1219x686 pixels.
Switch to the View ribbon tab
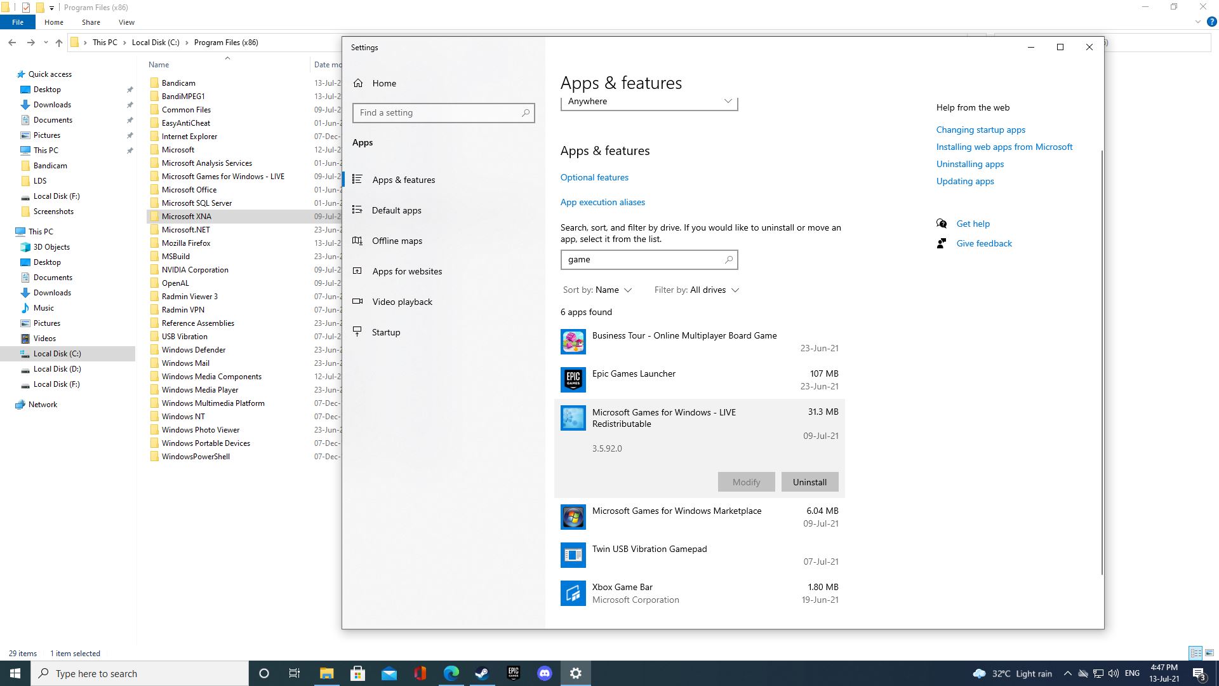click(x=126, y=22)
